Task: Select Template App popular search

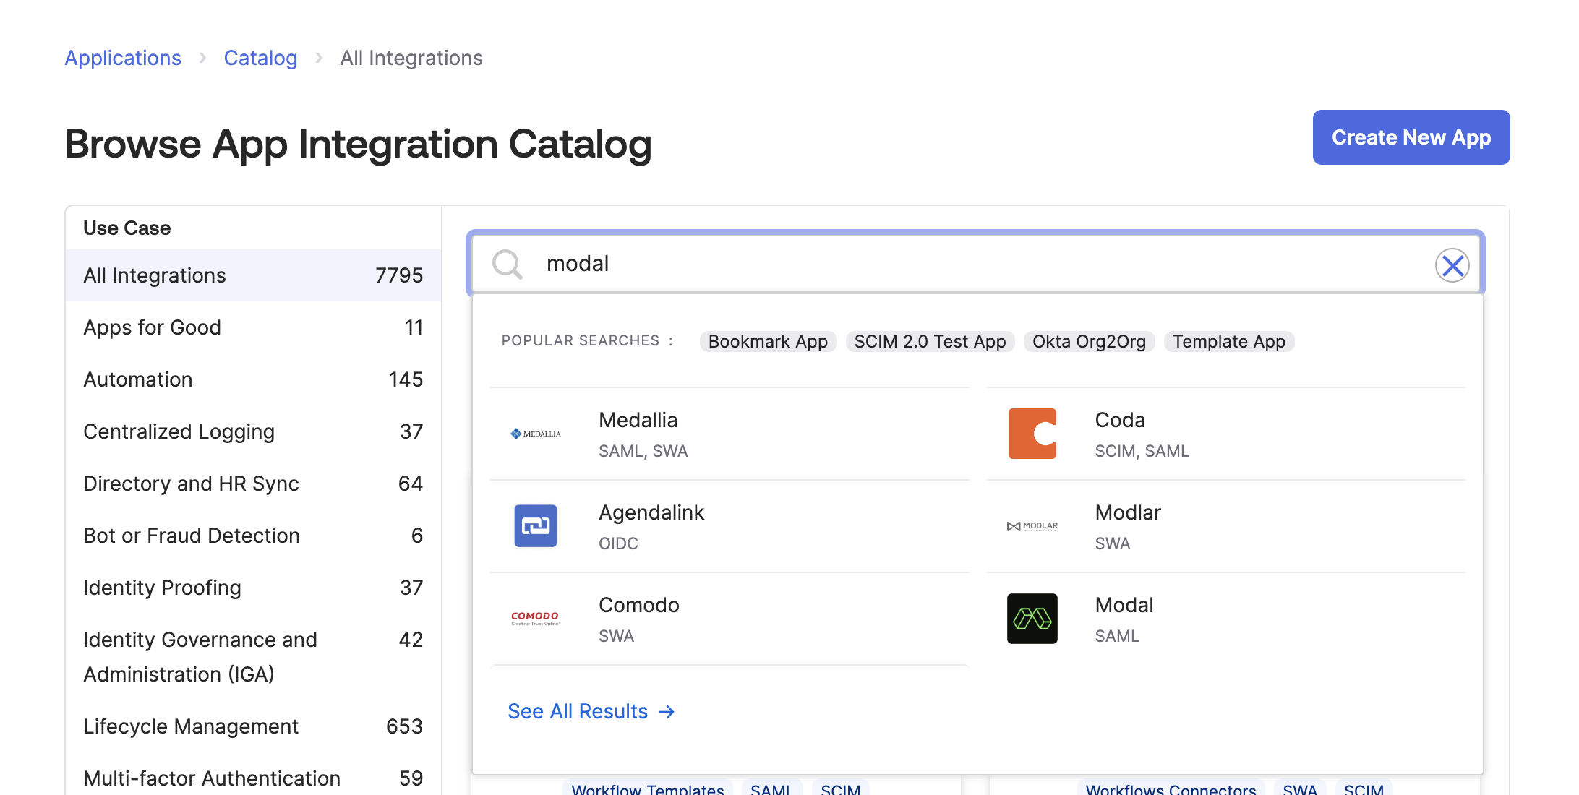Action: (x=1228, y=341)
